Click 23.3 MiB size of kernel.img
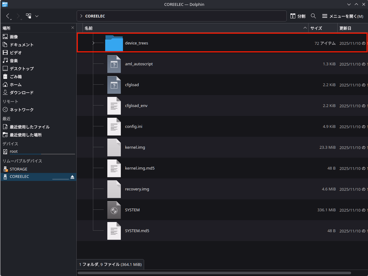The width and height of the screenshot is (368, 276). (x=328, y=148)
